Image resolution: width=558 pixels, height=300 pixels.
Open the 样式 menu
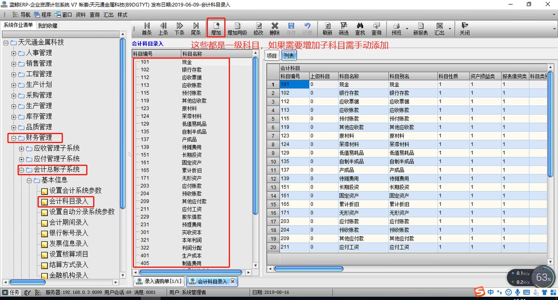click(x=122, y=14)
